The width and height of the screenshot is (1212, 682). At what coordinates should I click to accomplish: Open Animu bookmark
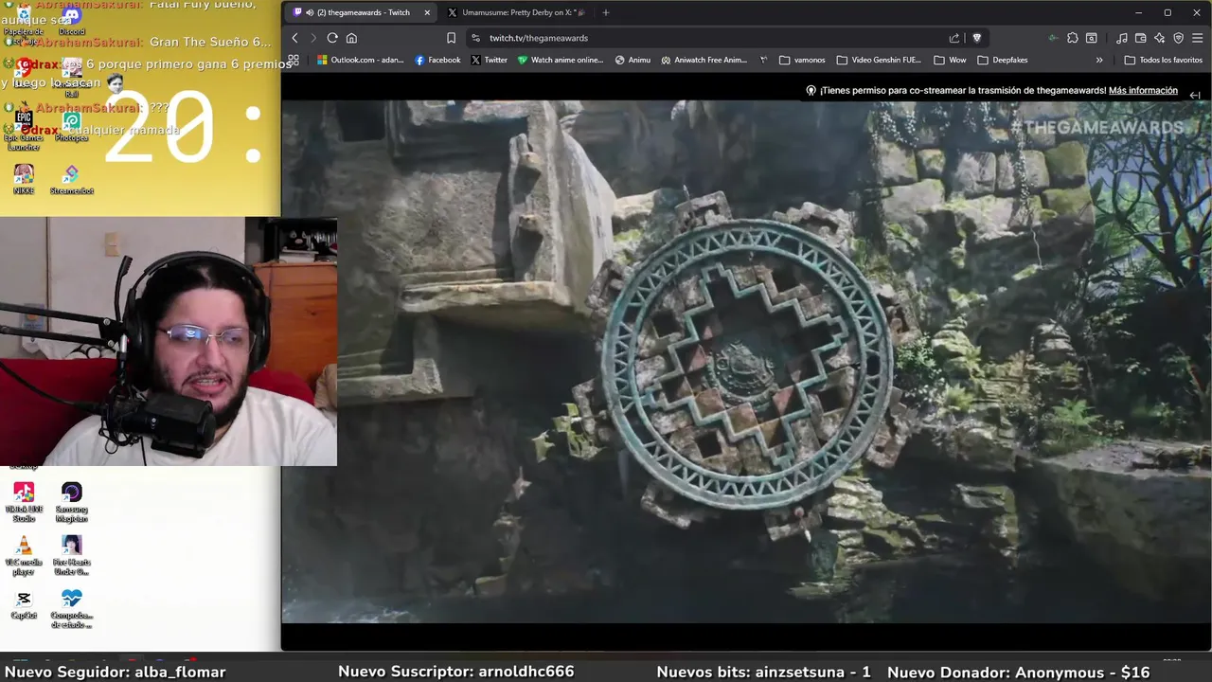tap(633, 60)
